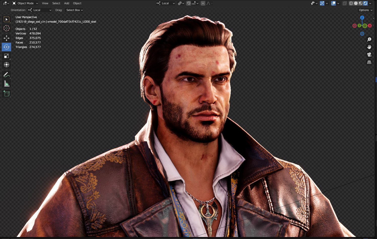377x239 pixels.
Task: Click the Triangles count 274,577
Action: pyautogui.click(x=35, y=47)
